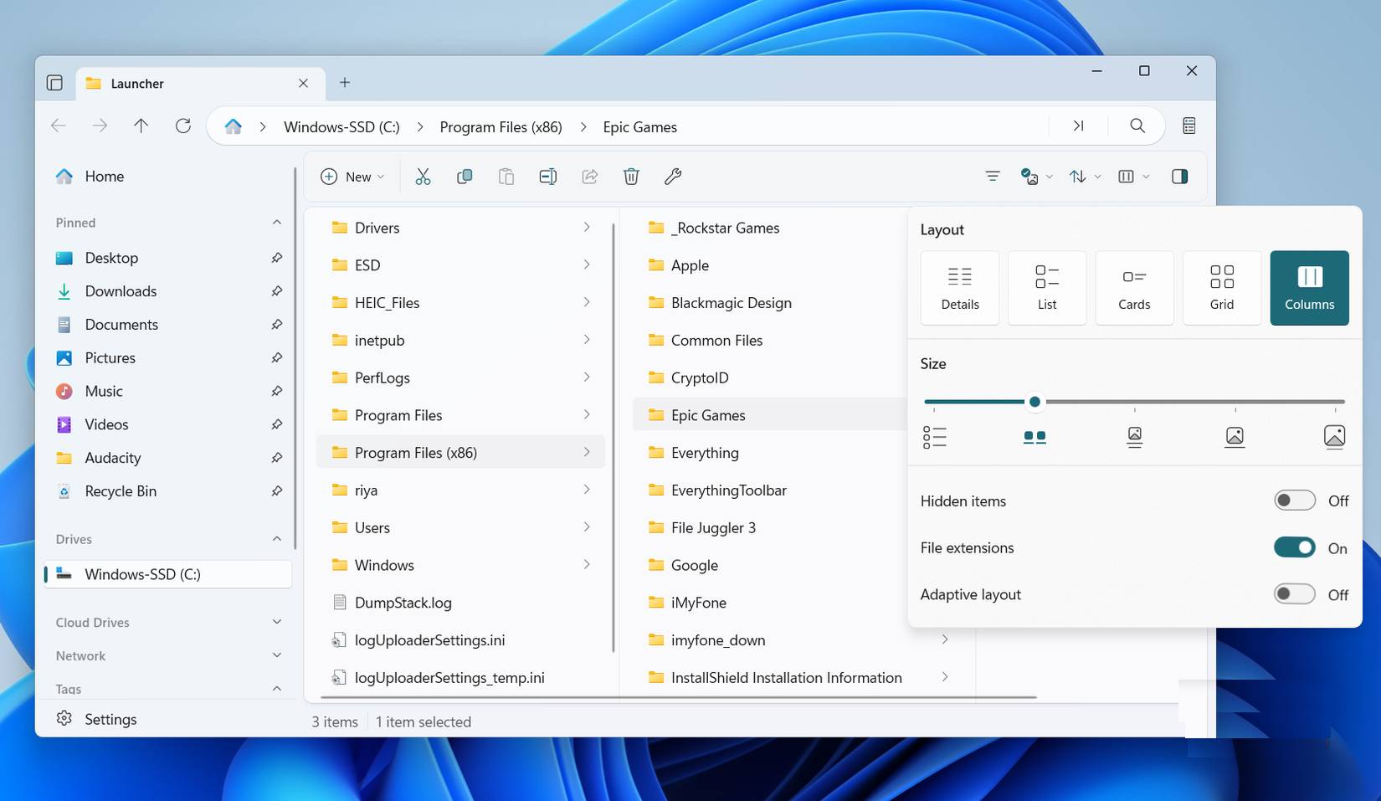Click the Paste icon in the toolbar
Image resolution: width=1381 pixels, height=801 pixels.
point(506,177)
